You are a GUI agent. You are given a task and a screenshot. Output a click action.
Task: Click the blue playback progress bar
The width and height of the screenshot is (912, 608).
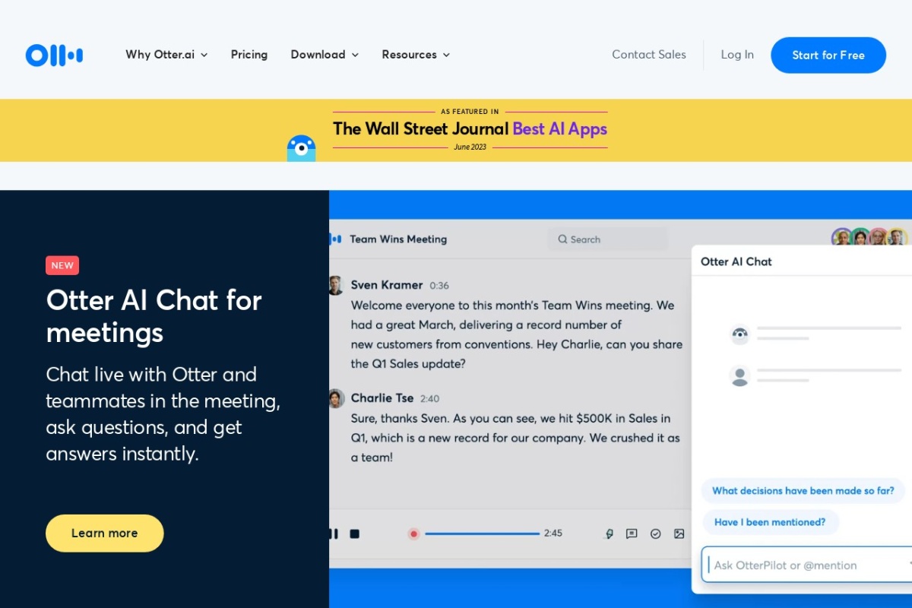(482, 534)
